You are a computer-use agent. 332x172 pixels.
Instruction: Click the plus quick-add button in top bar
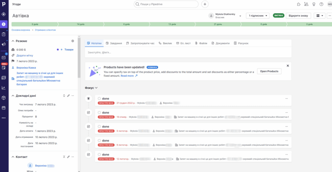[205, 4]
